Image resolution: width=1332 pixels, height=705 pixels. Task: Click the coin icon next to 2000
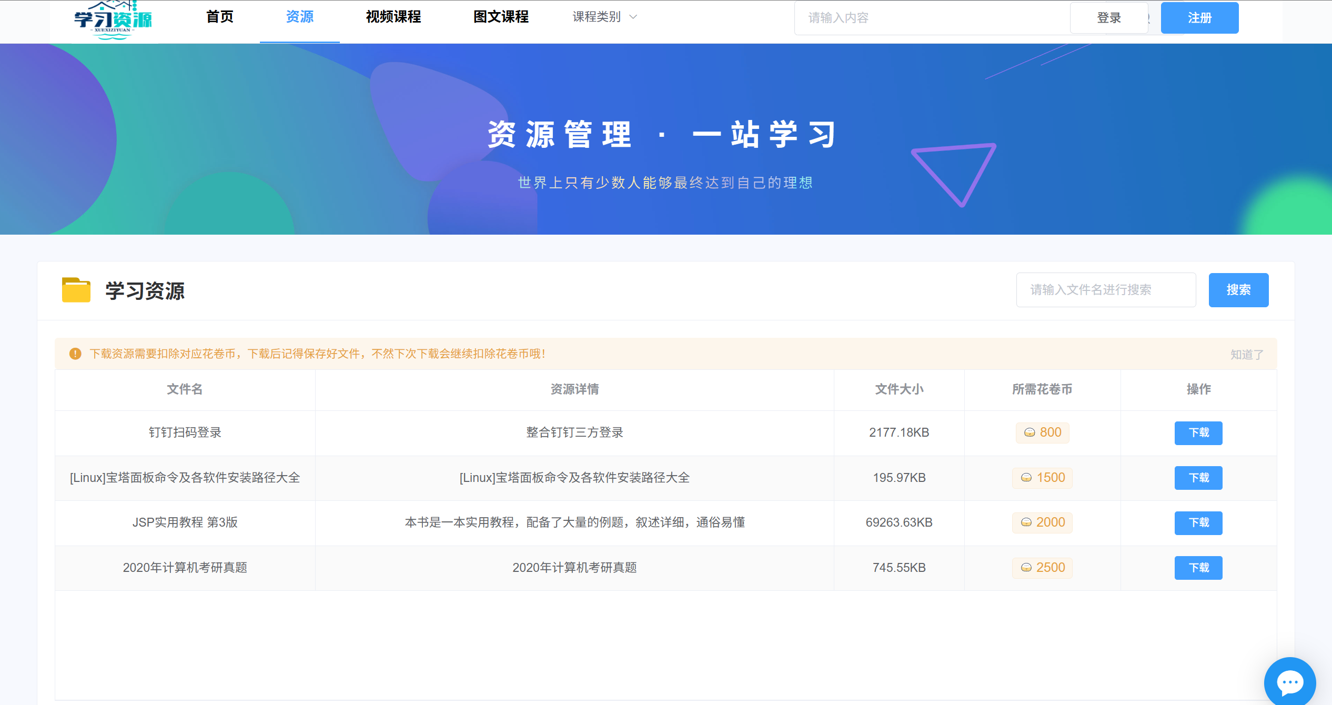pyautogui.click(x=1026, y=522)
